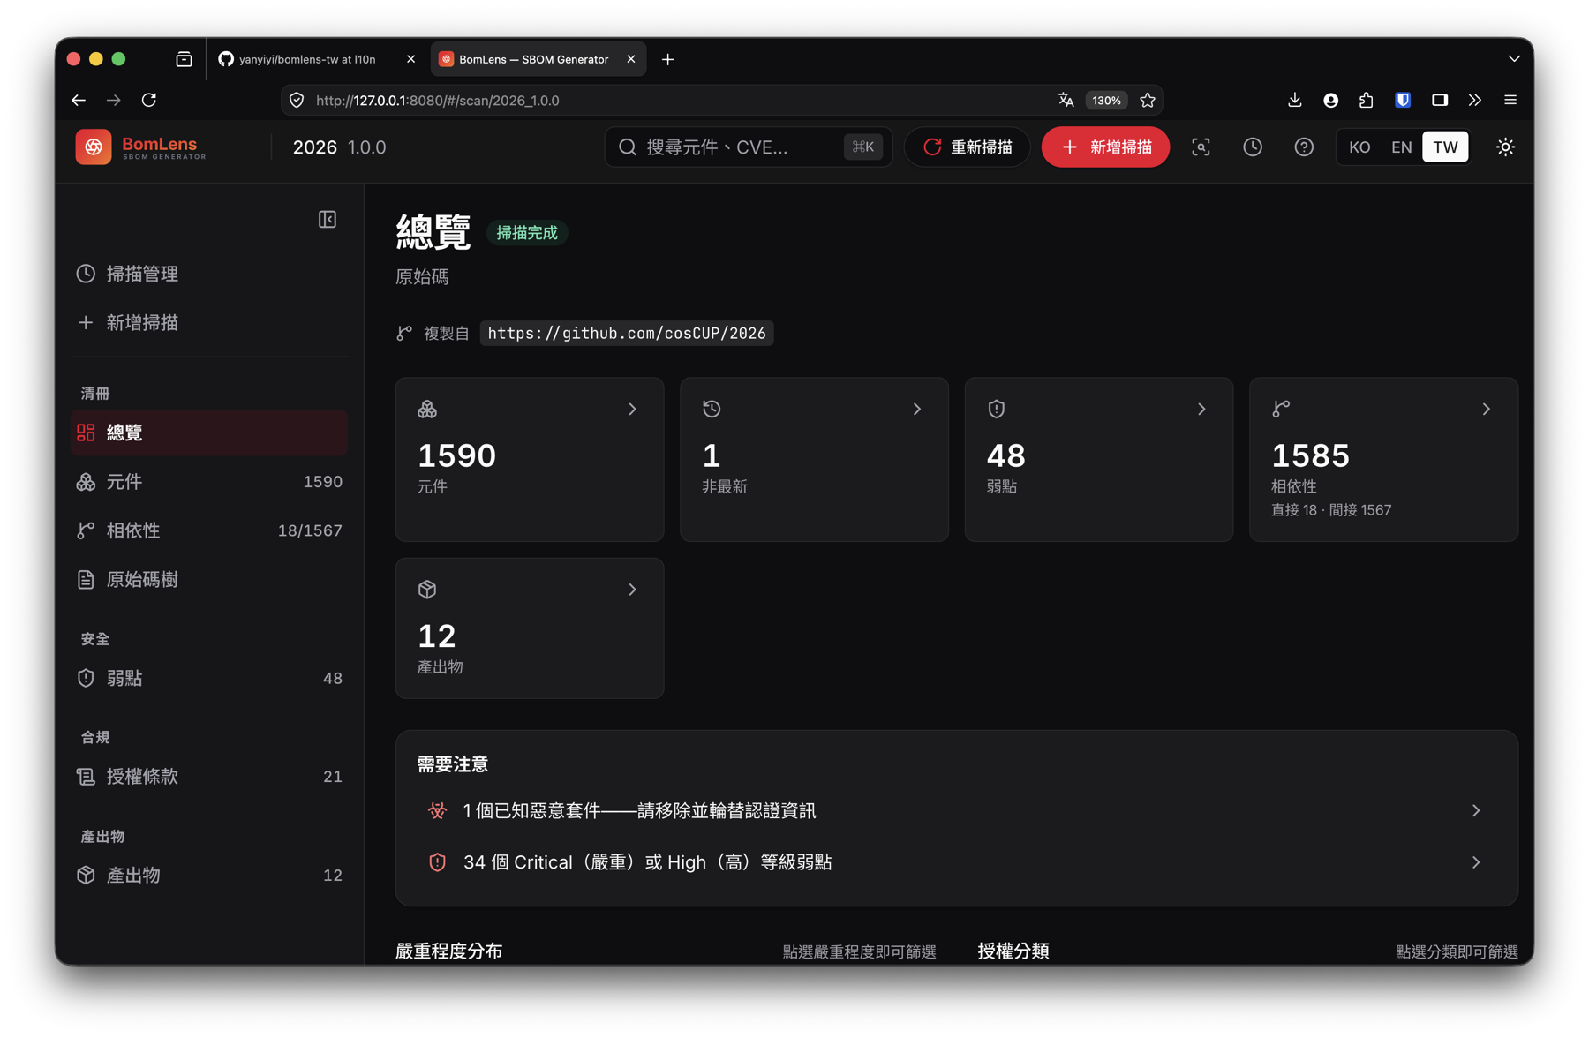Screen dimensions: 1589x1038
Task: Click red 新增掃描 button in header
Action: pyautogui.click(x=1105, y=147)
